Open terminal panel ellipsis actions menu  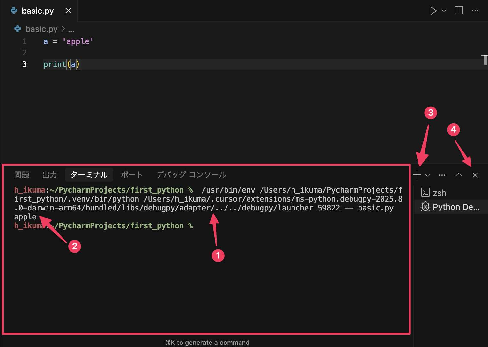[442, 175]
